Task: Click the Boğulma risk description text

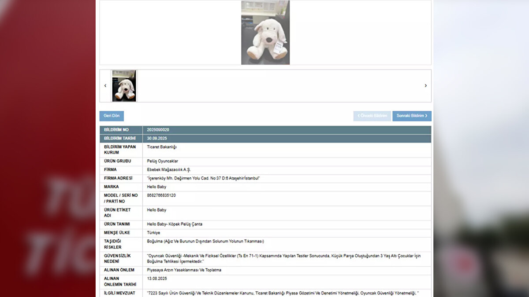Action: point(205,241)
